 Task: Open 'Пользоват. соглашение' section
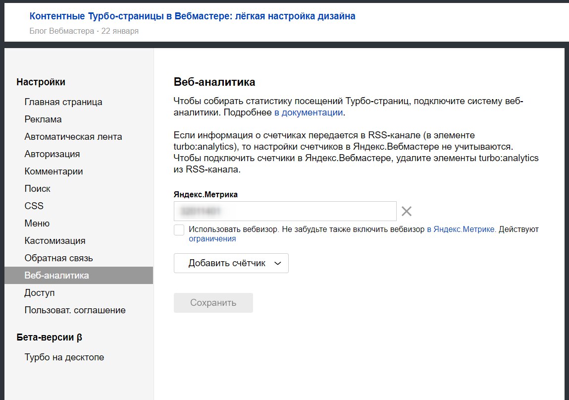(75, 310)
